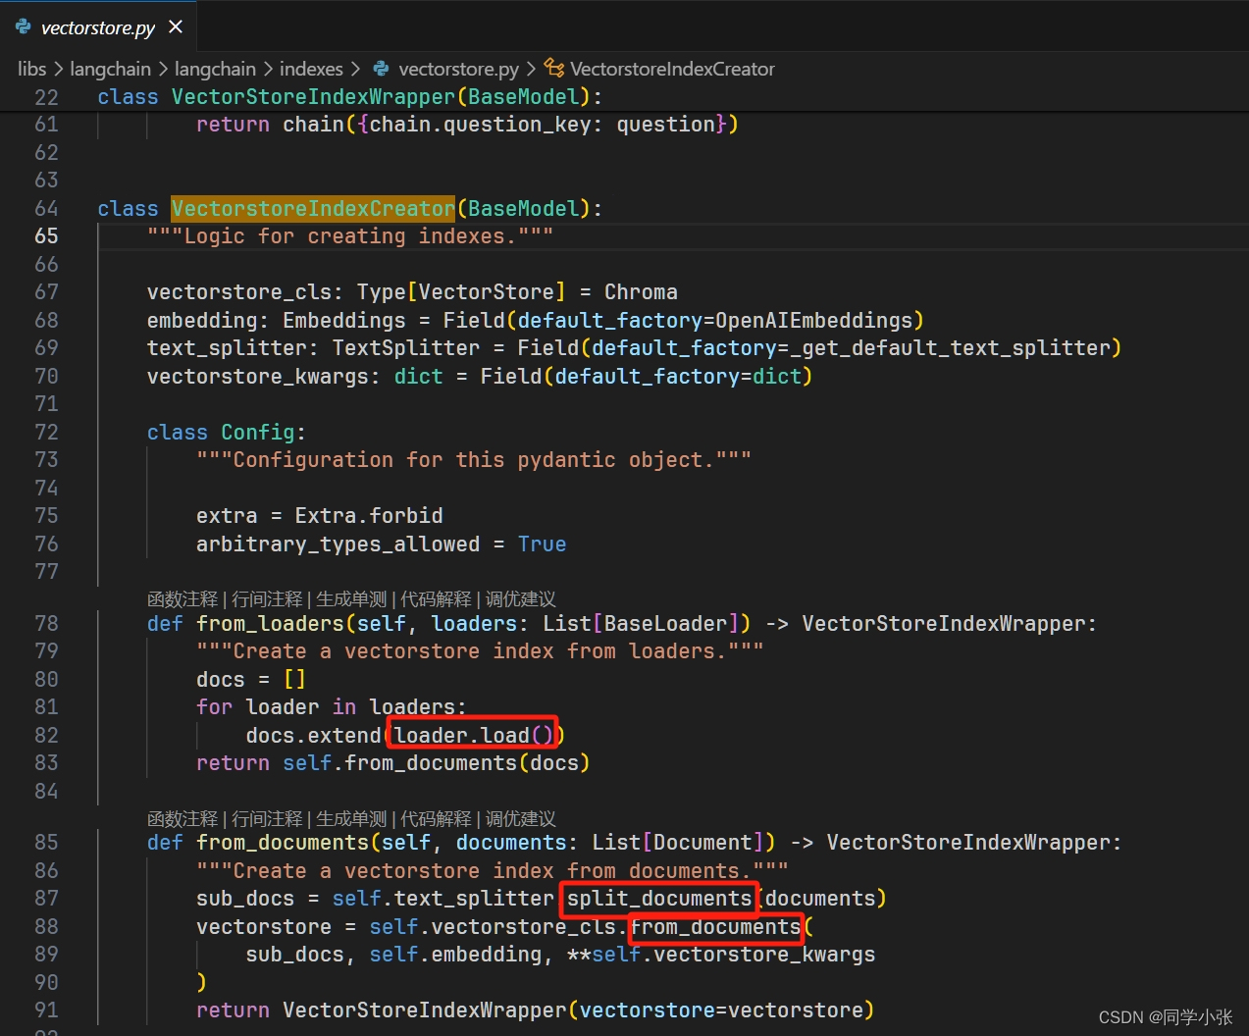Click loader.load() call on line 82
This screenshot has height=1036, width=1249.
pos(474,735)
